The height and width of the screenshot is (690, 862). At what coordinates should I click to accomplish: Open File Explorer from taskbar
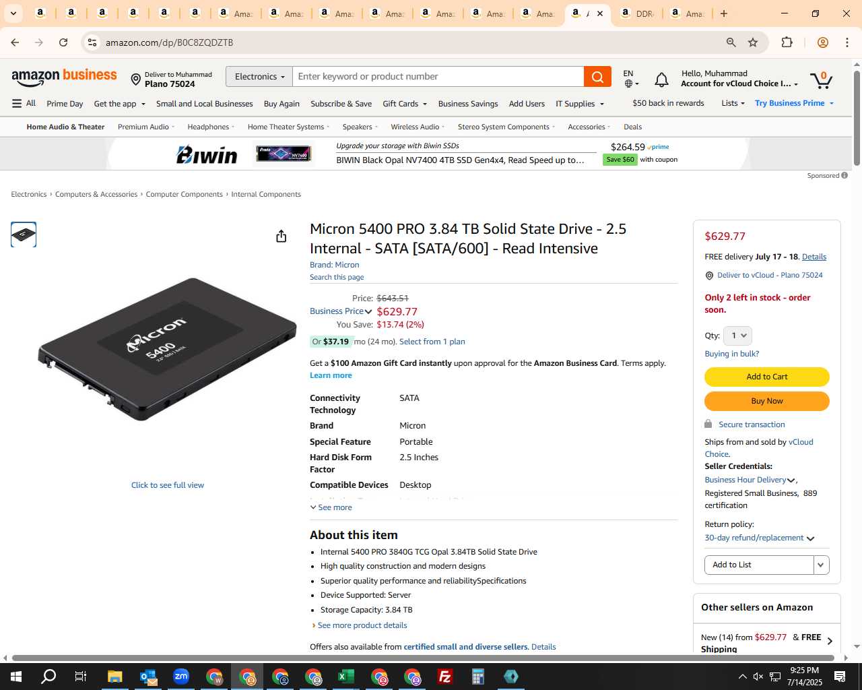pyautogui.click(x=114, y=677)
